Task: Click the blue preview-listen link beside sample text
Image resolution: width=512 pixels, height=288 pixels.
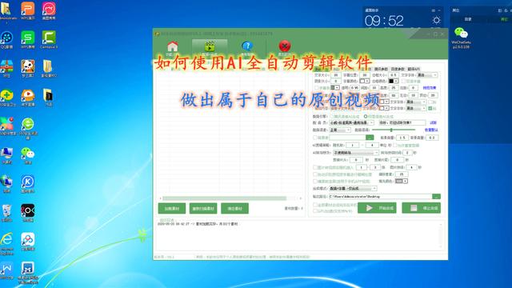Action: click(x=433, y=122)
